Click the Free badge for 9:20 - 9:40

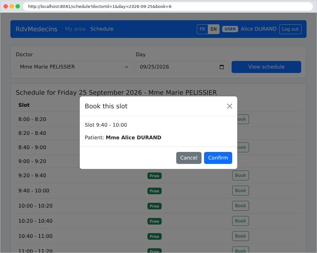pos(154,176)
